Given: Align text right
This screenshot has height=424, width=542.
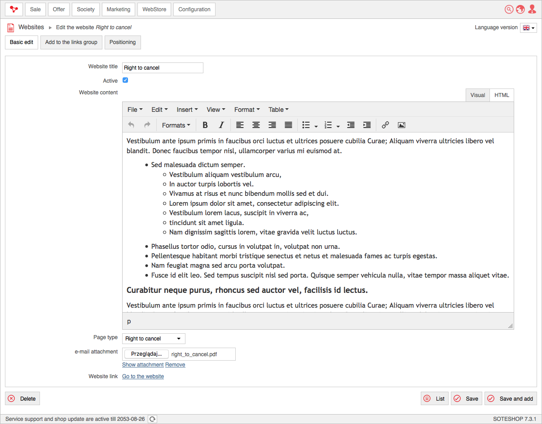Looking at the screenshot, I should click(272, 125).
